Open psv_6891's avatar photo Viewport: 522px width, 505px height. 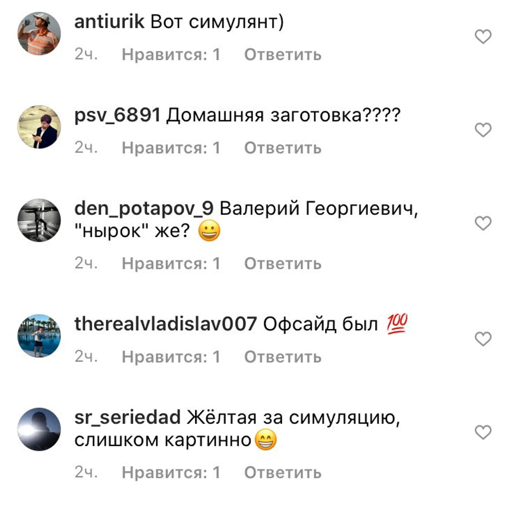click(39, 127)
